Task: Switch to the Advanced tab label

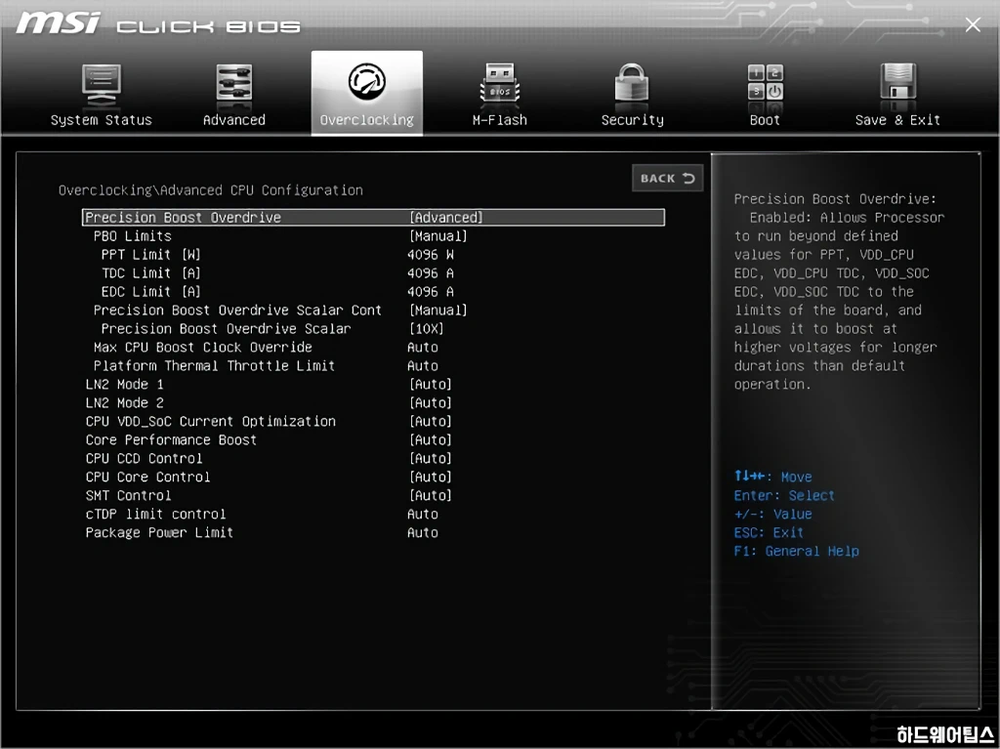Action: [x=234, y=120]
